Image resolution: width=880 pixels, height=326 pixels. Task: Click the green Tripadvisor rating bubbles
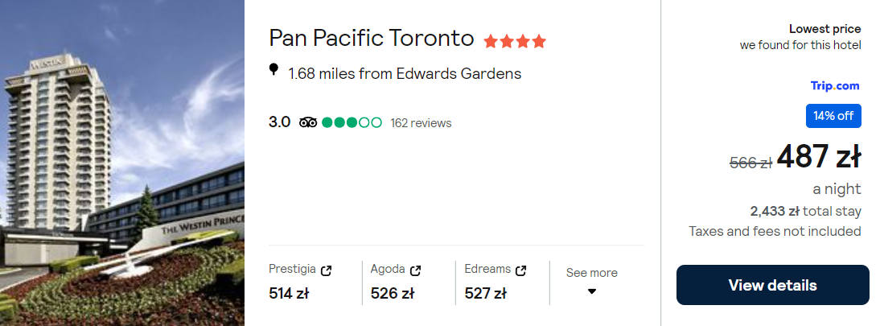pyautogui.click(x=352, y=123)
